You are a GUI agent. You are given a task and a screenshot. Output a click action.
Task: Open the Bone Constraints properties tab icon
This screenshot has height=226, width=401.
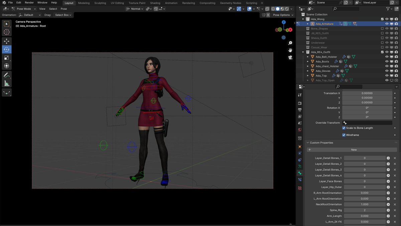[x=300, y=180]
